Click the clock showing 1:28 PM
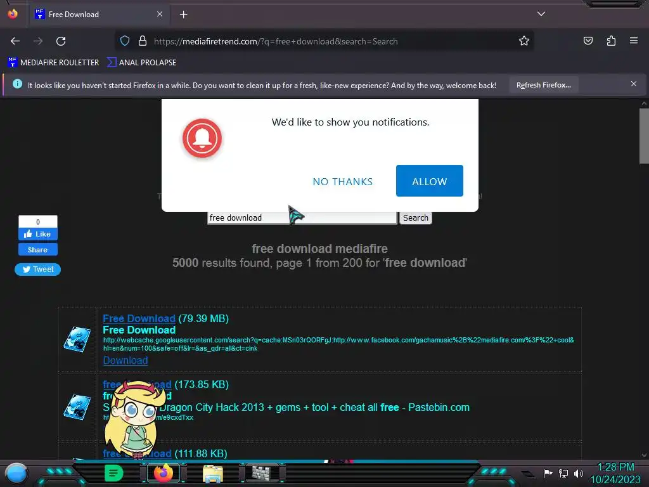Viewport: 649px width, 487px height. tap(615, 467)
